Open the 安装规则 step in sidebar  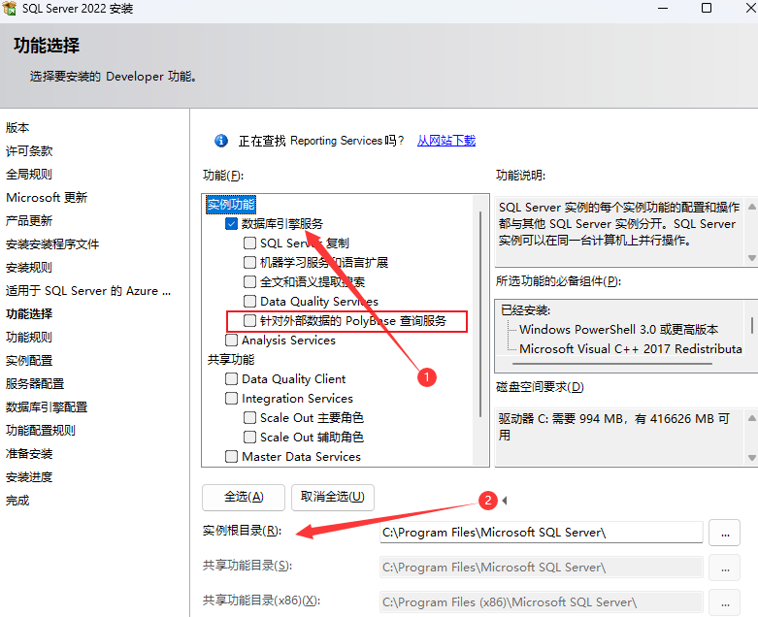click(x=29, y=267)
